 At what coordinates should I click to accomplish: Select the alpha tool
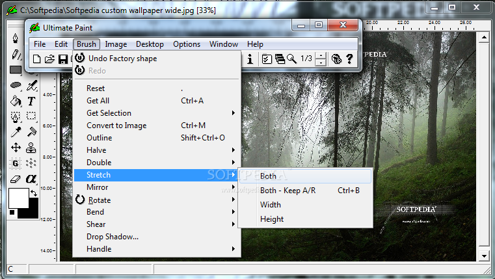[31, 179]
